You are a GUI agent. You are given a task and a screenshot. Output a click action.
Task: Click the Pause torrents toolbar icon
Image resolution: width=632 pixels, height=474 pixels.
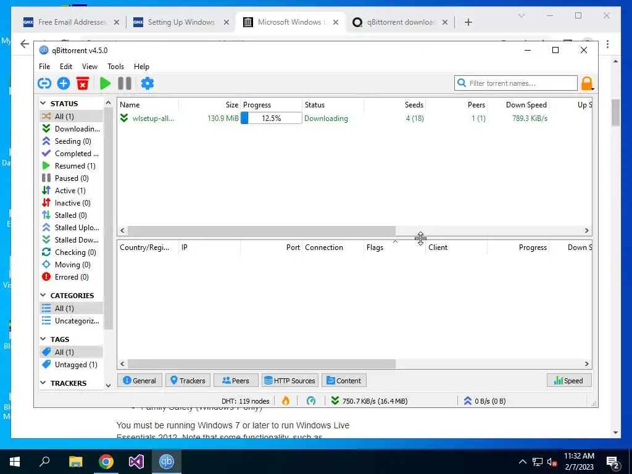[125, 83]
